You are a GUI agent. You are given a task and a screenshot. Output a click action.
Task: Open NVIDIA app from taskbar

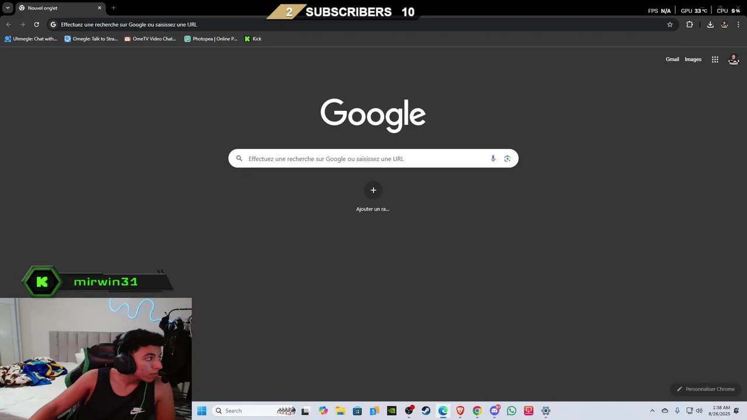coord(392,411)
